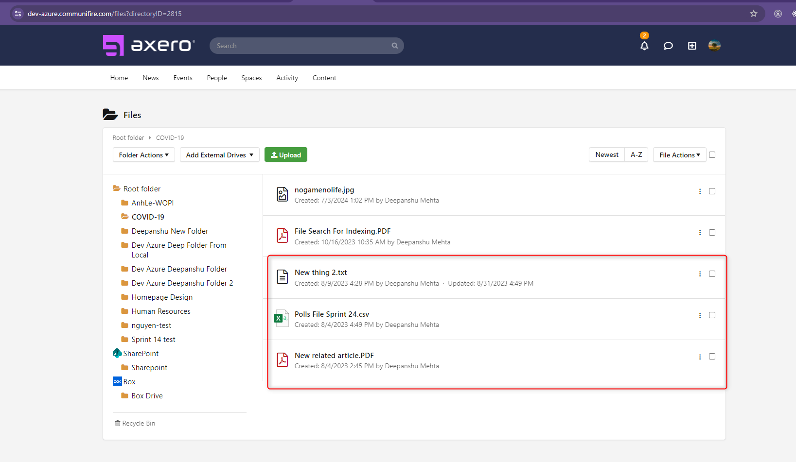
Task: Sort files A-Z
Action: tap(637, 154)
